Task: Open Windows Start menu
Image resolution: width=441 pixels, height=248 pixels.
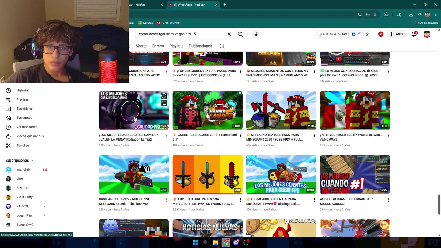Action: 195,242
